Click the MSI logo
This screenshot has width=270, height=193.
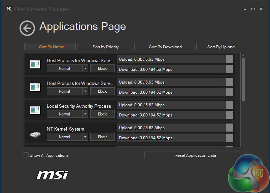53,175
